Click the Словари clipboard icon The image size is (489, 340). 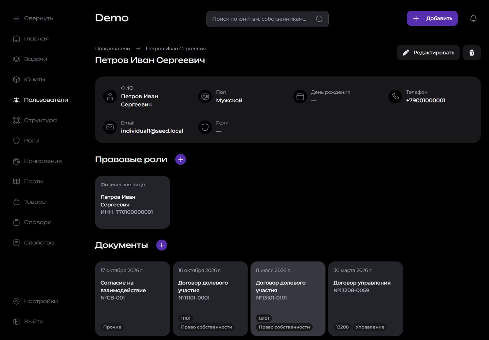coord(16,222)
